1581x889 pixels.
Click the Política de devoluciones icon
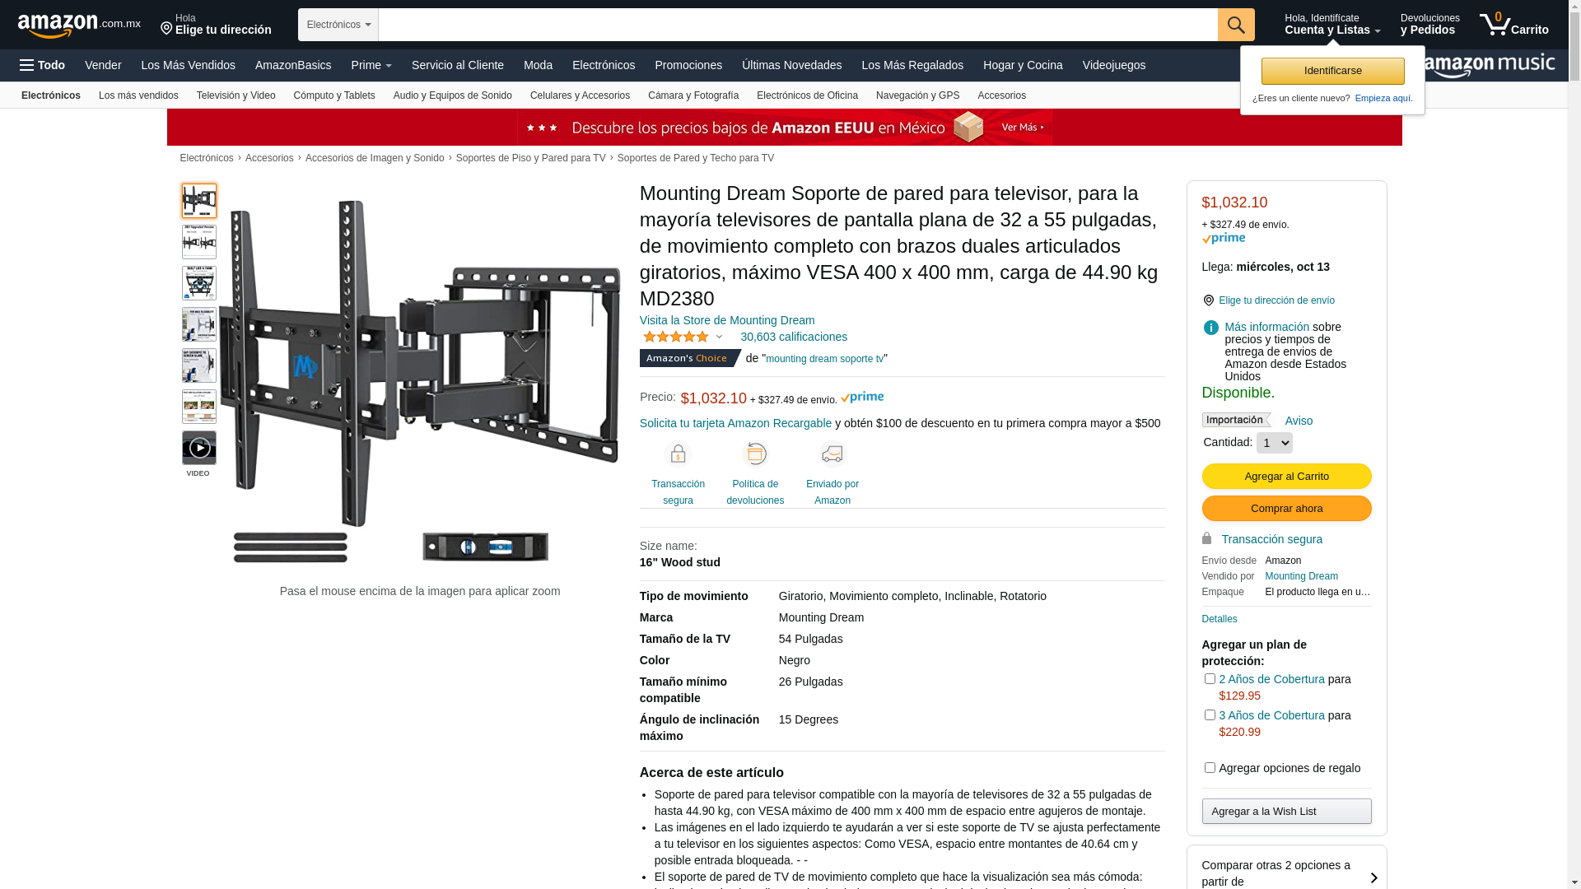(x=755, y=454)
